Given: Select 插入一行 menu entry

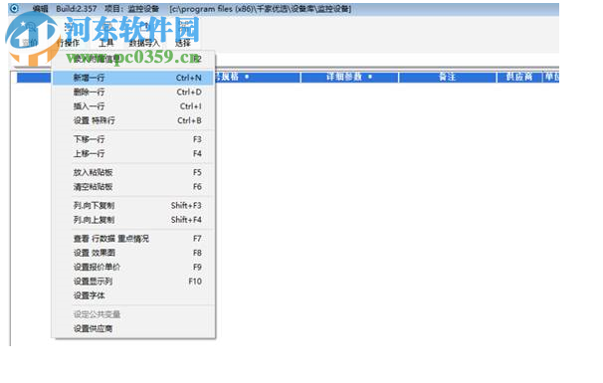Looking at the screenshot, I should 133,106.
